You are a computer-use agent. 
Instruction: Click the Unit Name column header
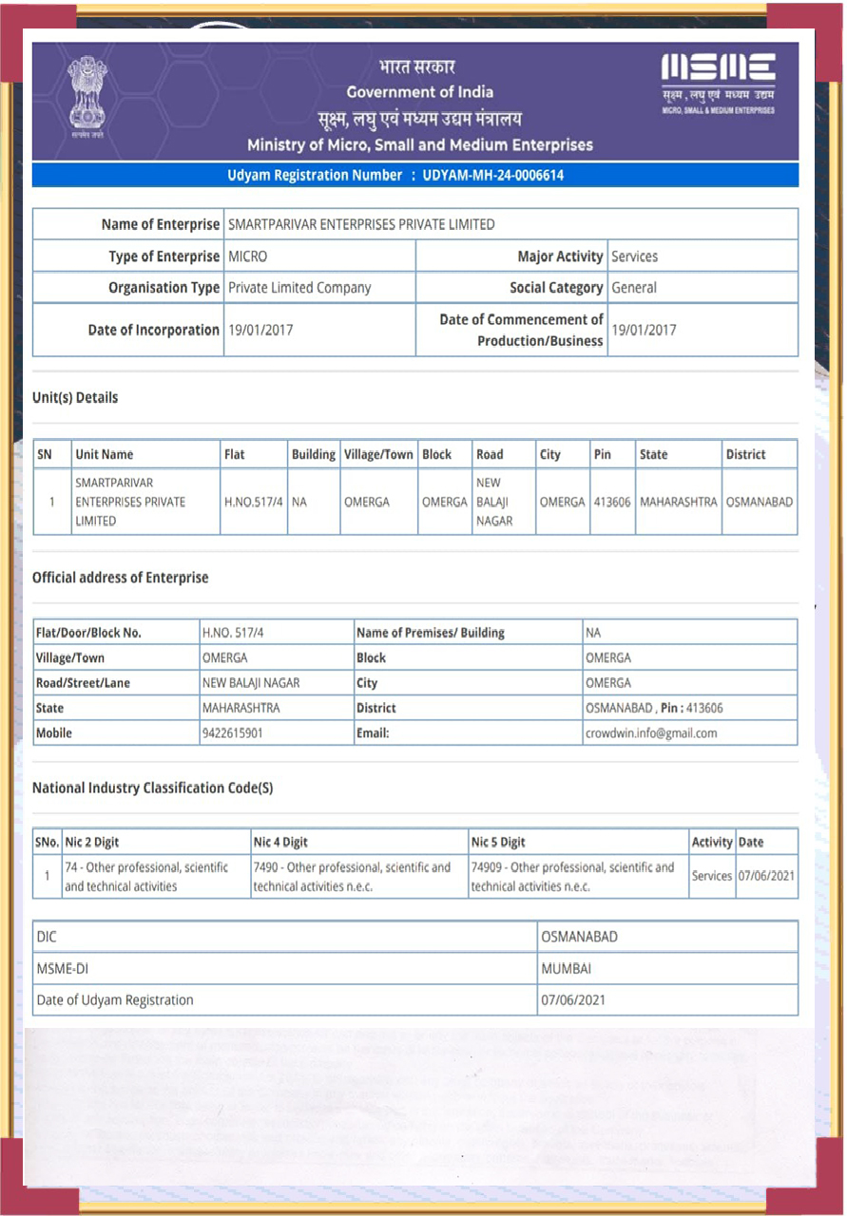point(105,454)
